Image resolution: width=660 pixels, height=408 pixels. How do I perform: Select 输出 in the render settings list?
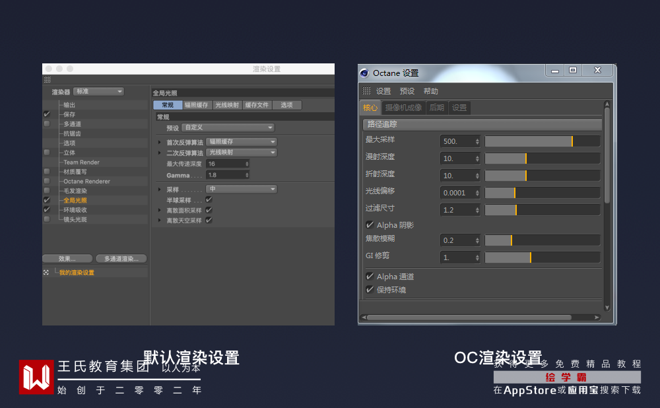[69, 105]
